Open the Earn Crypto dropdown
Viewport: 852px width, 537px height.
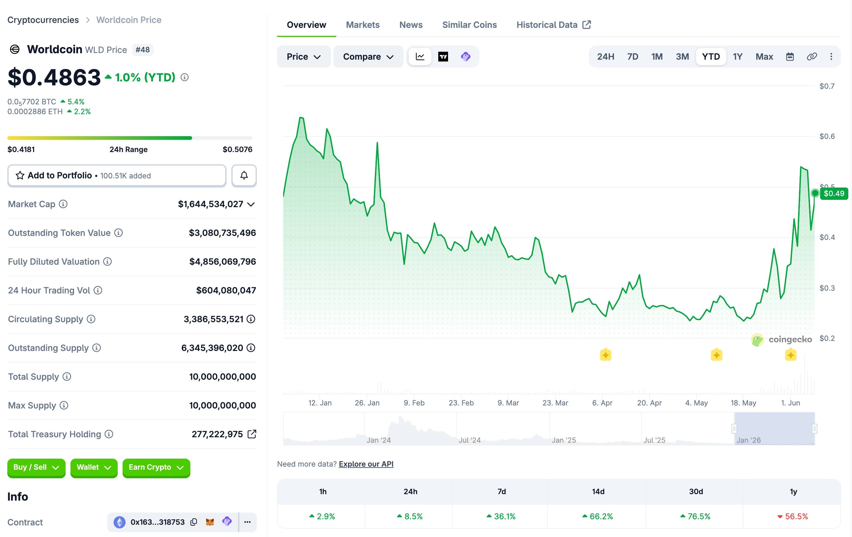(x=156, y=468)
